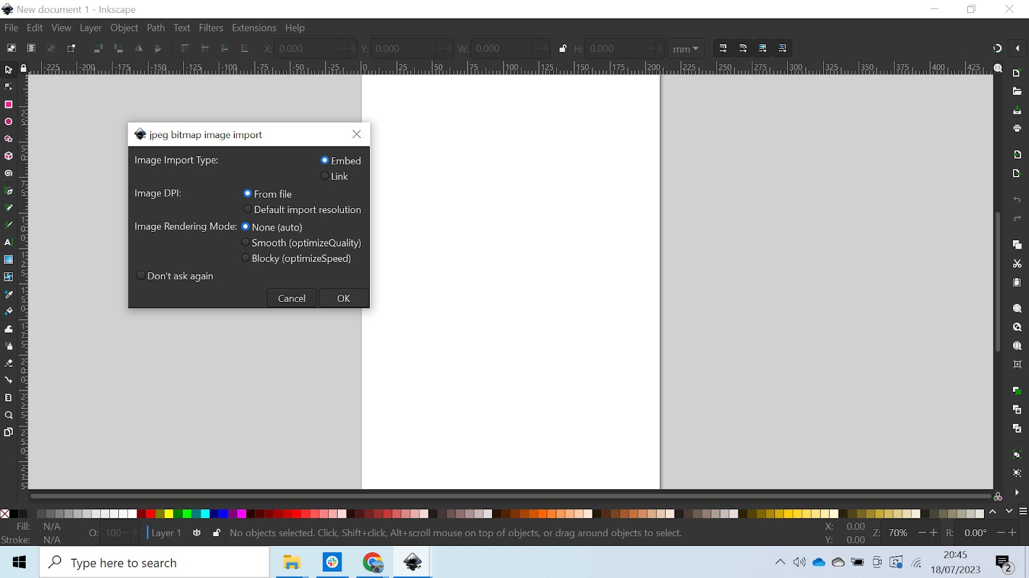Click the Undo icon in the right sidebar

[x=1017, y=199]
